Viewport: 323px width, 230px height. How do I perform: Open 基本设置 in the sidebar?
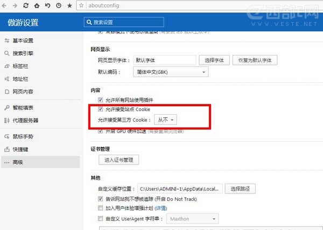(23, 41)
